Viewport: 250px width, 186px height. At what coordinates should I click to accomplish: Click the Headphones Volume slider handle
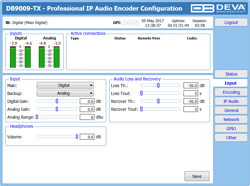tap(77, 137)
